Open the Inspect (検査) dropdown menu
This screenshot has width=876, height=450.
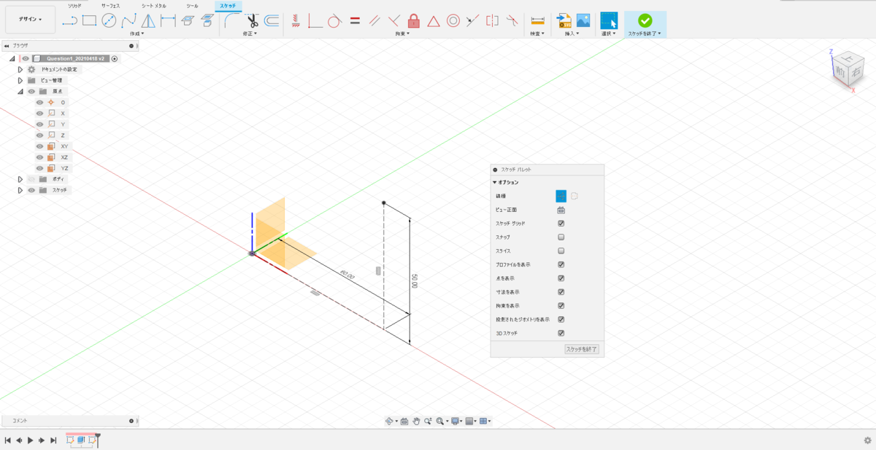pos(538,34)
